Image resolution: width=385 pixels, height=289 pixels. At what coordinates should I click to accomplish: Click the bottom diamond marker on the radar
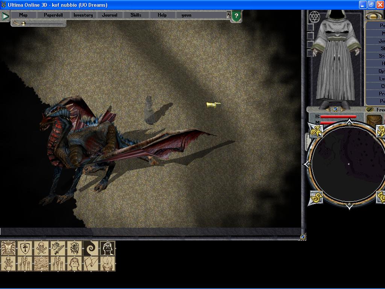click(349, 205)
